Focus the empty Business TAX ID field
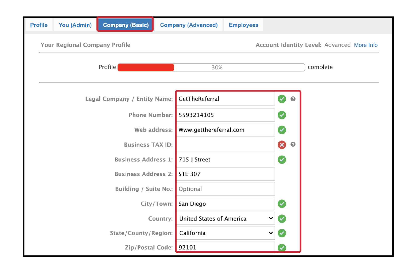 [226, 145]
